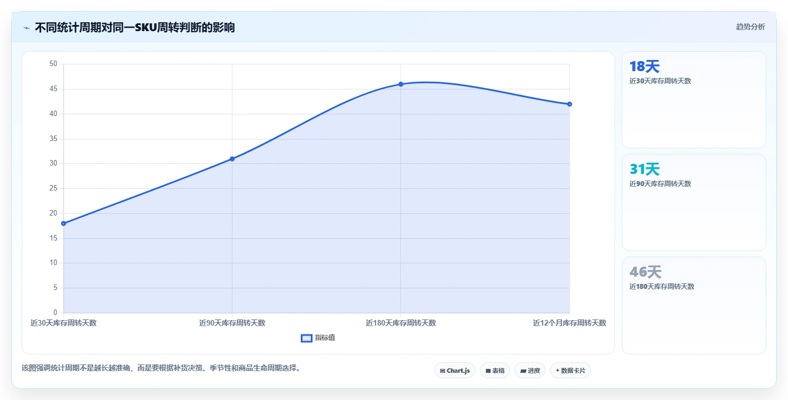This screenshot has height=400, width=788.
Task: Click the y-axis value 20
Action: pyautogui.click(x=53, y=213)
